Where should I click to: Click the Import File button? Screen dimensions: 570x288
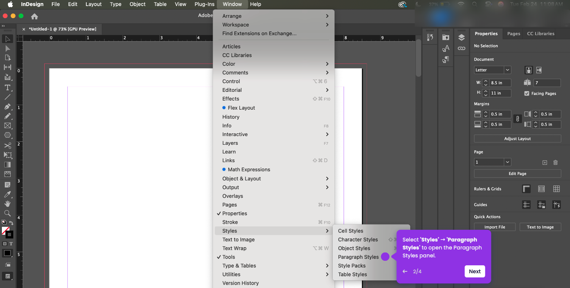pyautogui.click(x=495, y=227)
